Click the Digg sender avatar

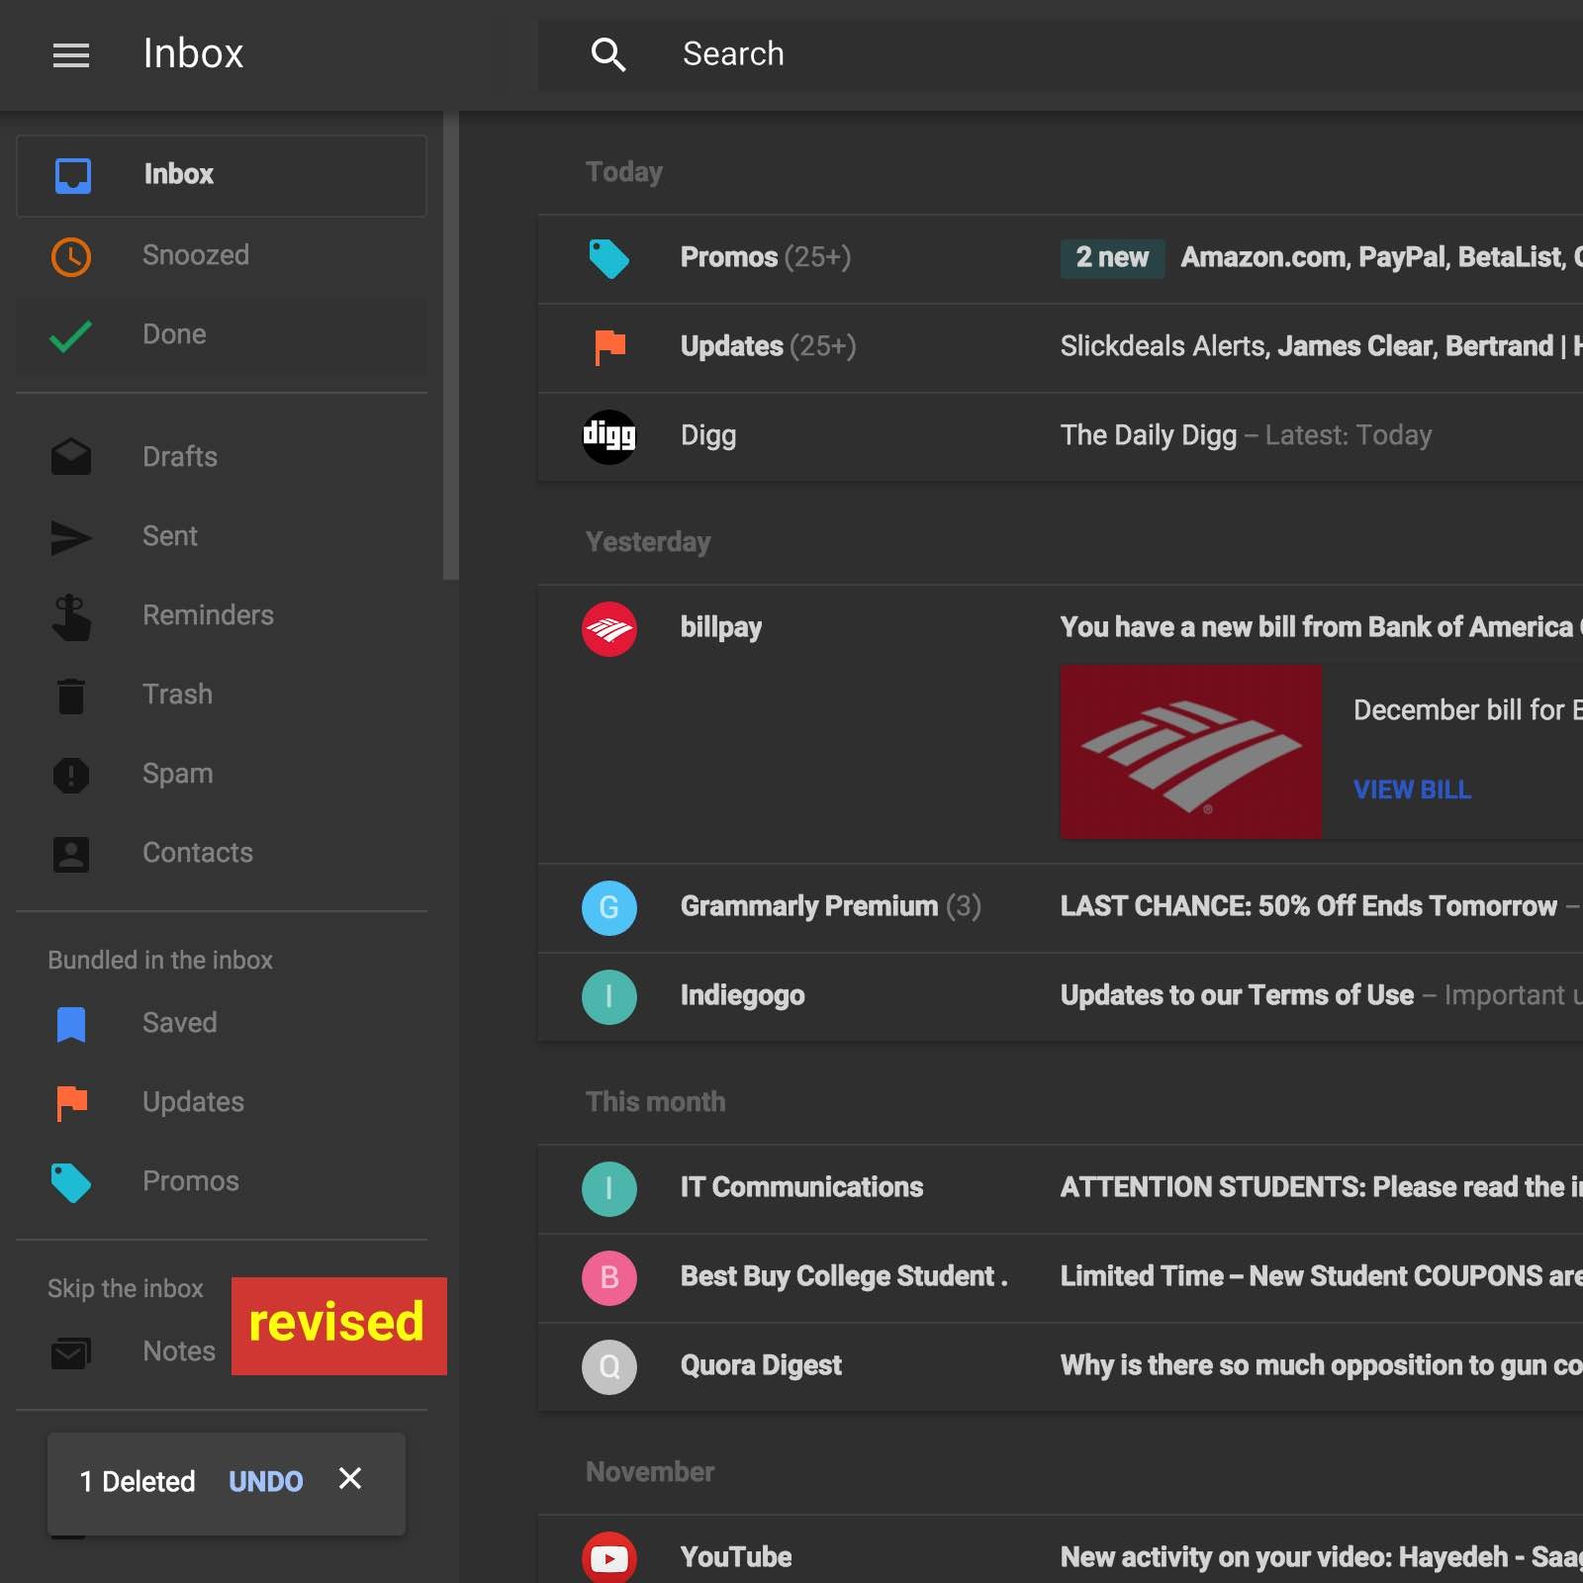609,436
